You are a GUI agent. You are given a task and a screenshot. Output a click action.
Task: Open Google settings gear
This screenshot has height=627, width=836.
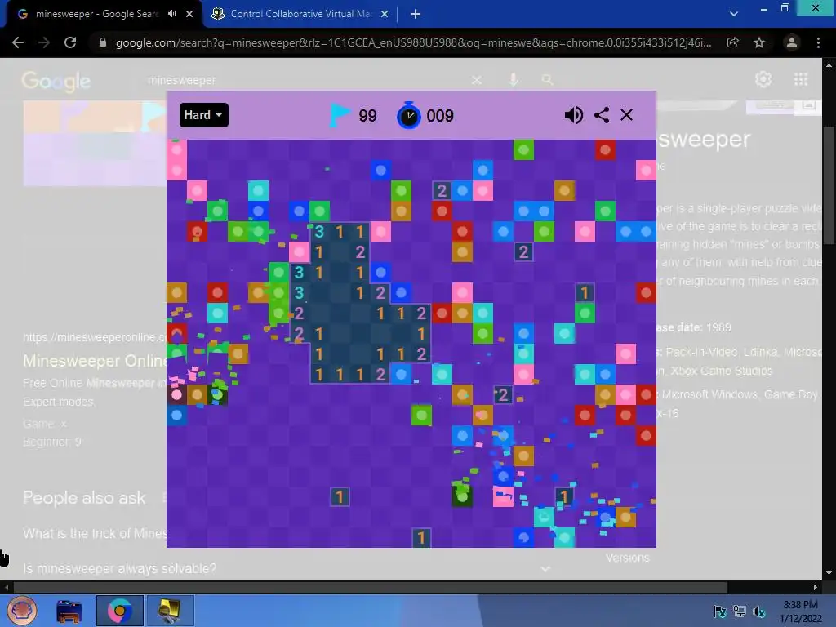763,79
